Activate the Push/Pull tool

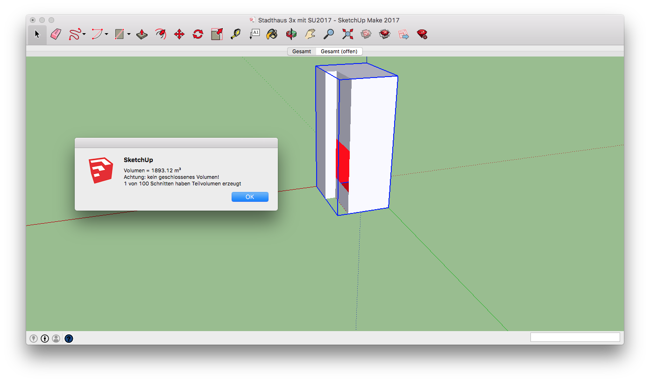click(x=142, y=34)
